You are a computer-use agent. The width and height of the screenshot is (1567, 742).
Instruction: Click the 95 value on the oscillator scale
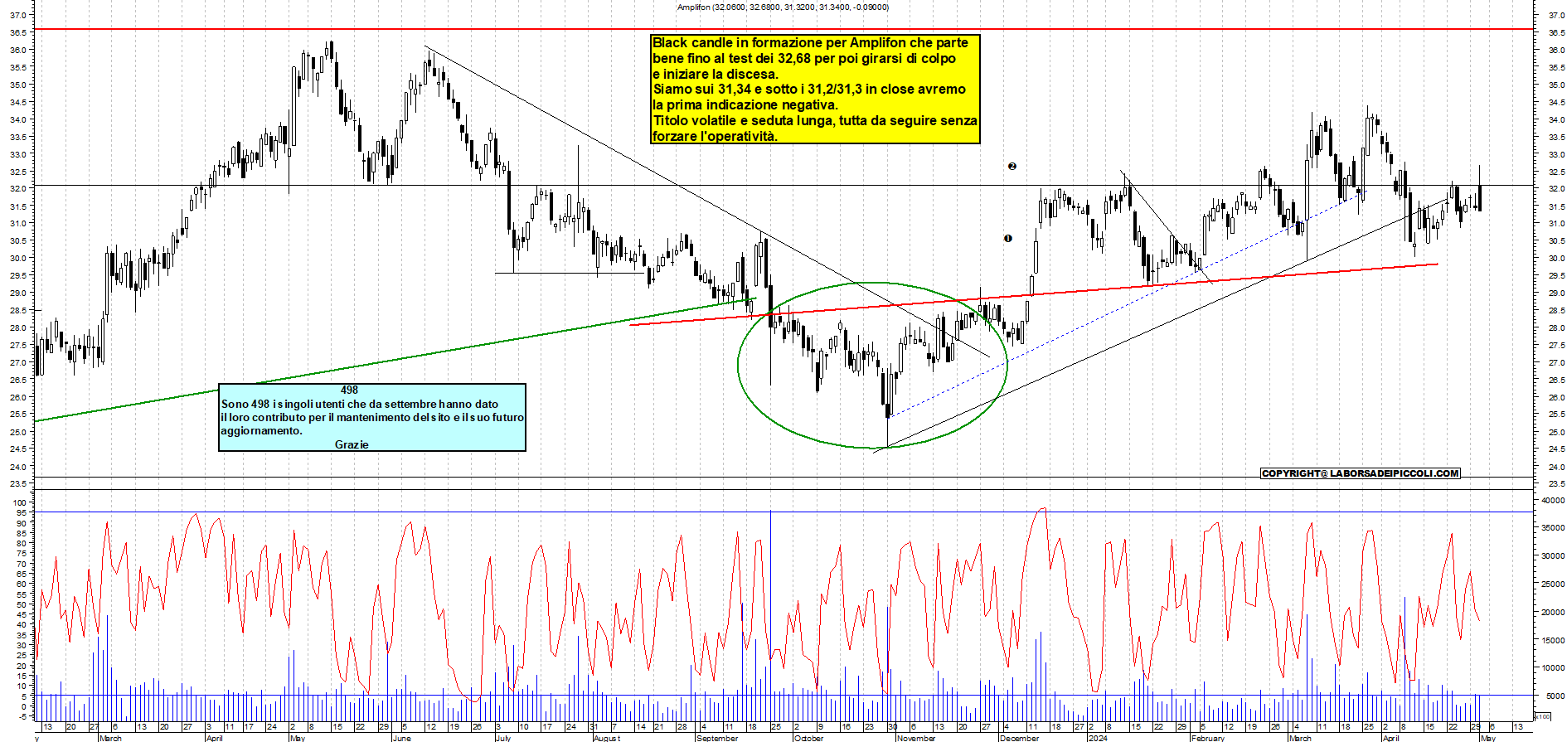pos(22,513)
